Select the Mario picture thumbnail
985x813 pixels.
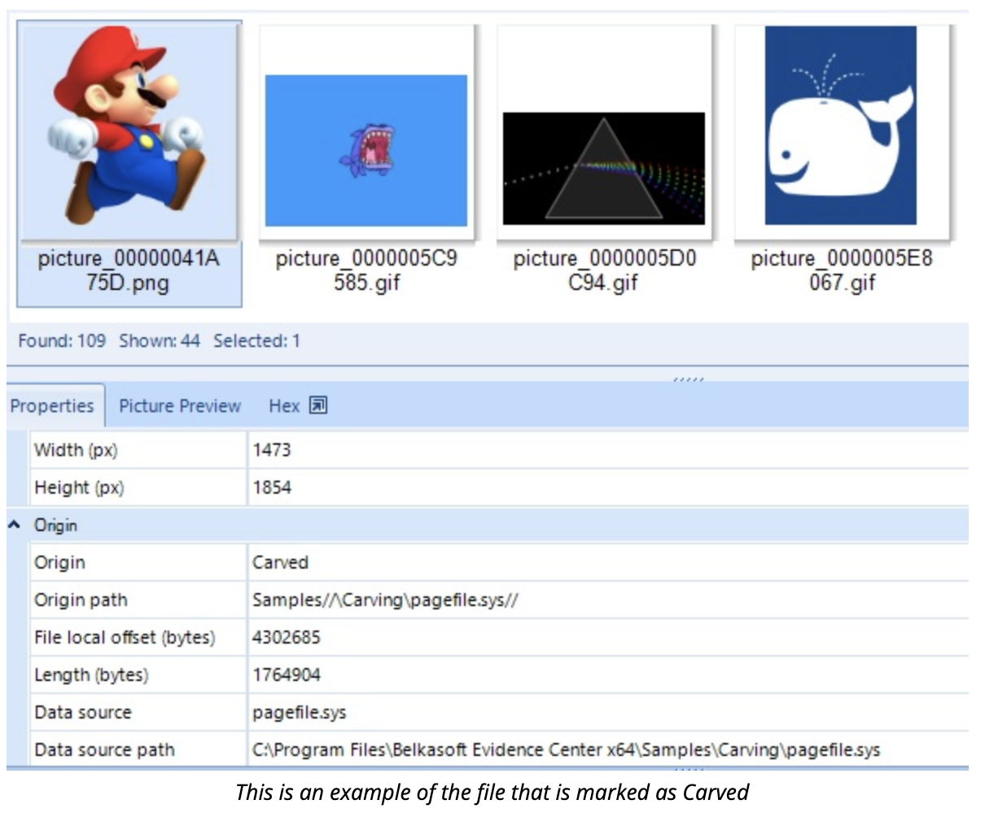pyautogui.click(x=128, y=132)
